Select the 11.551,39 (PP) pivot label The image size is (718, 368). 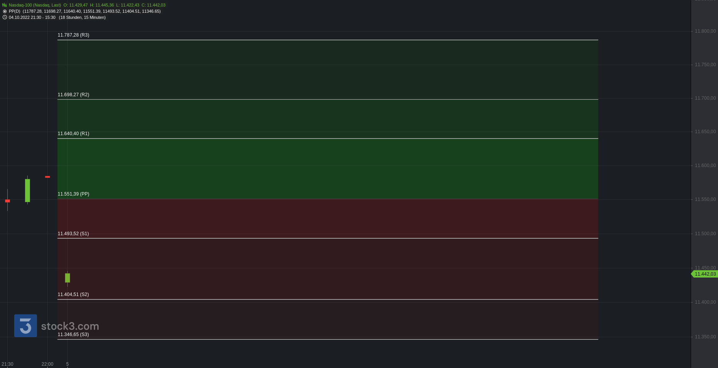(73, 194)
